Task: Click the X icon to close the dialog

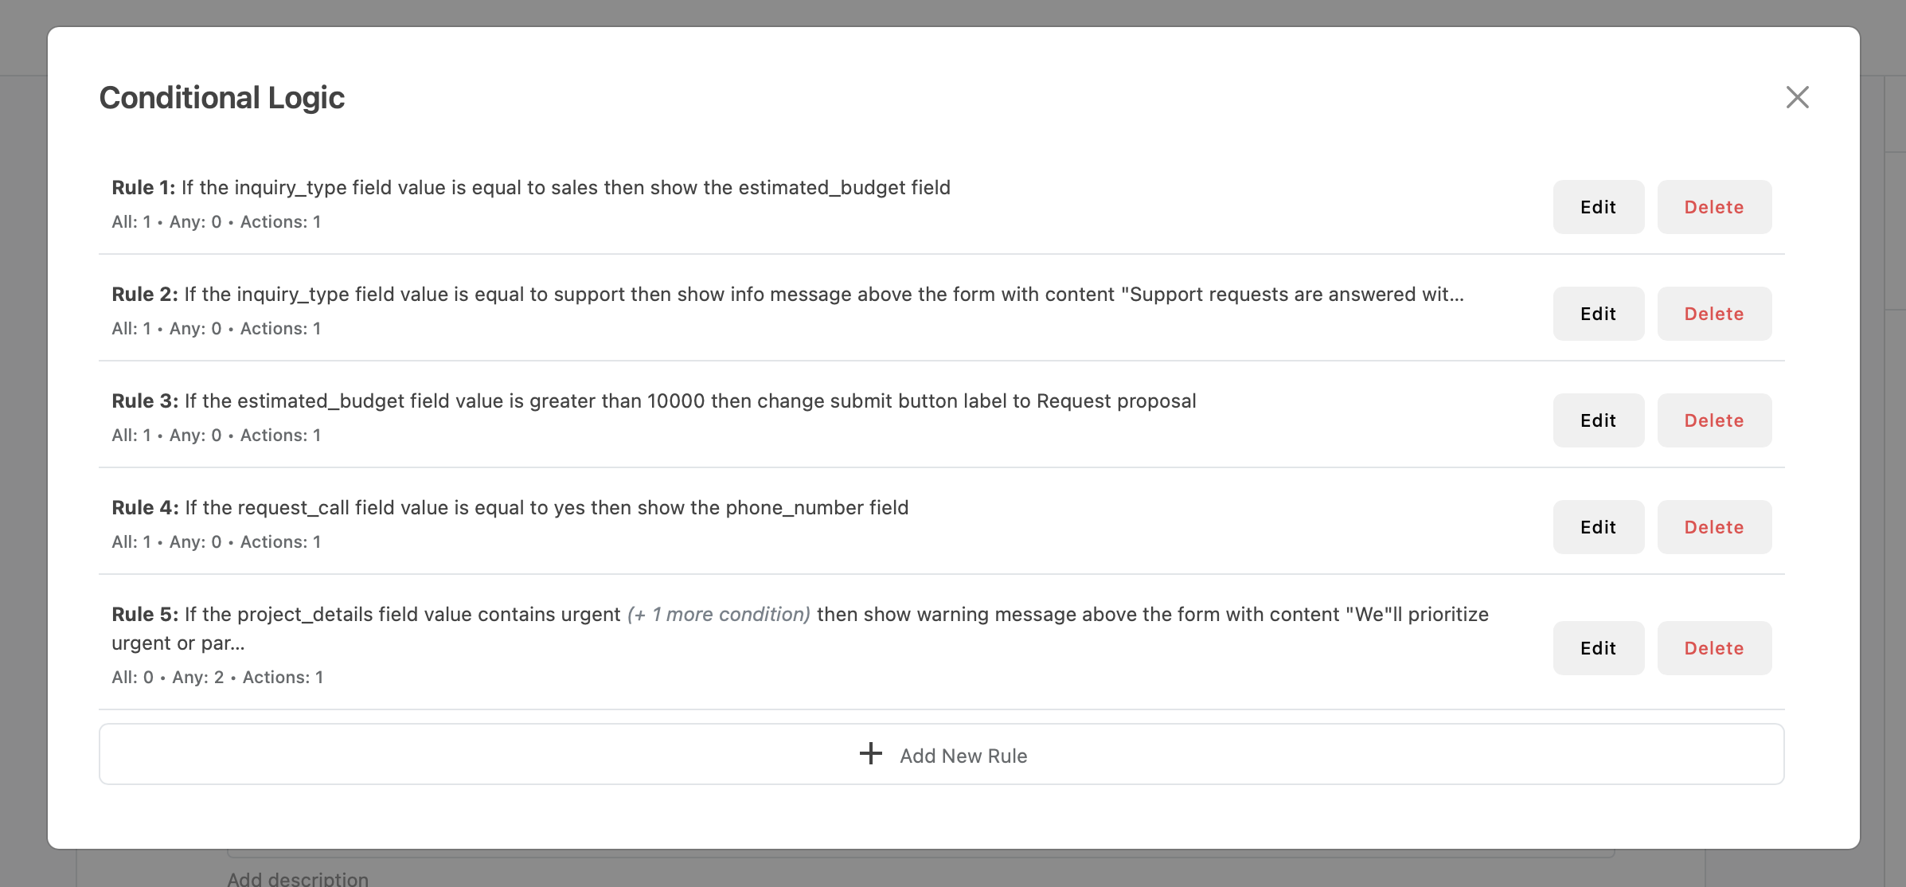Action: pyautogui.click(x=1798, y=97)
